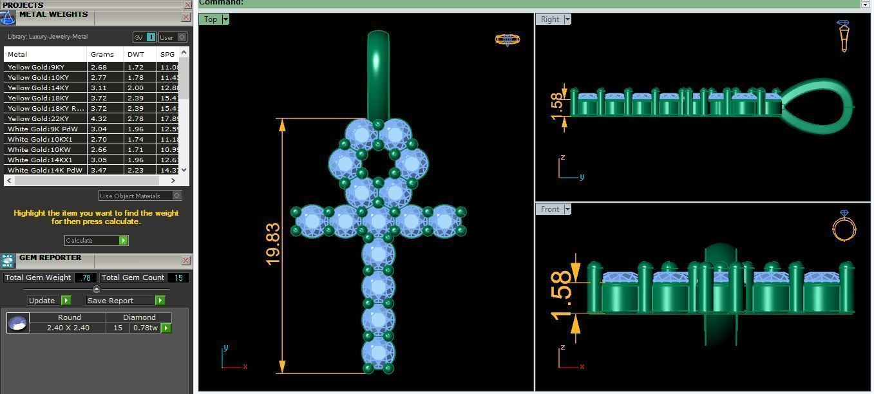This screenshot has height=394, width=874.
Task: Enable Use Object Materials option
Action: (x=140, y=195)
